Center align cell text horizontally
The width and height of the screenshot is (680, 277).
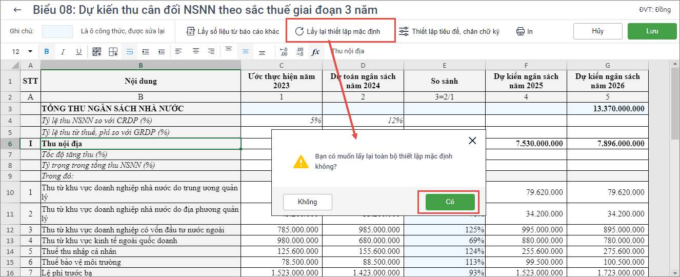(195, 51)
